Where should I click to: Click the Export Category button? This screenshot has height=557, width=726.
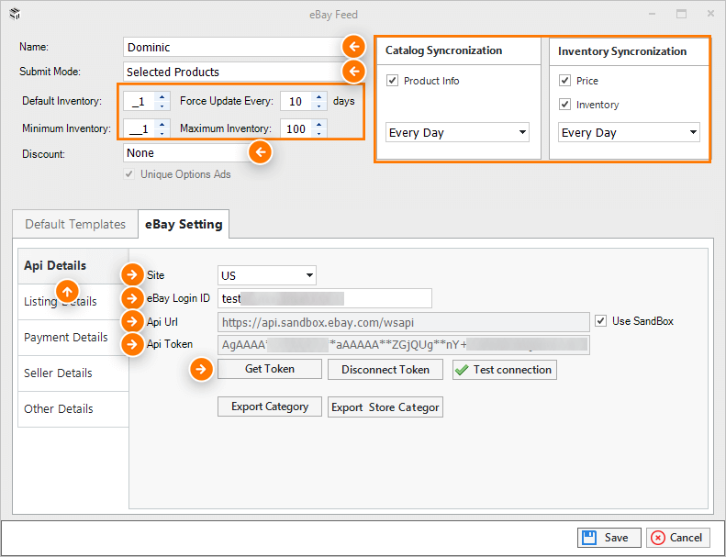coord(270,407)
